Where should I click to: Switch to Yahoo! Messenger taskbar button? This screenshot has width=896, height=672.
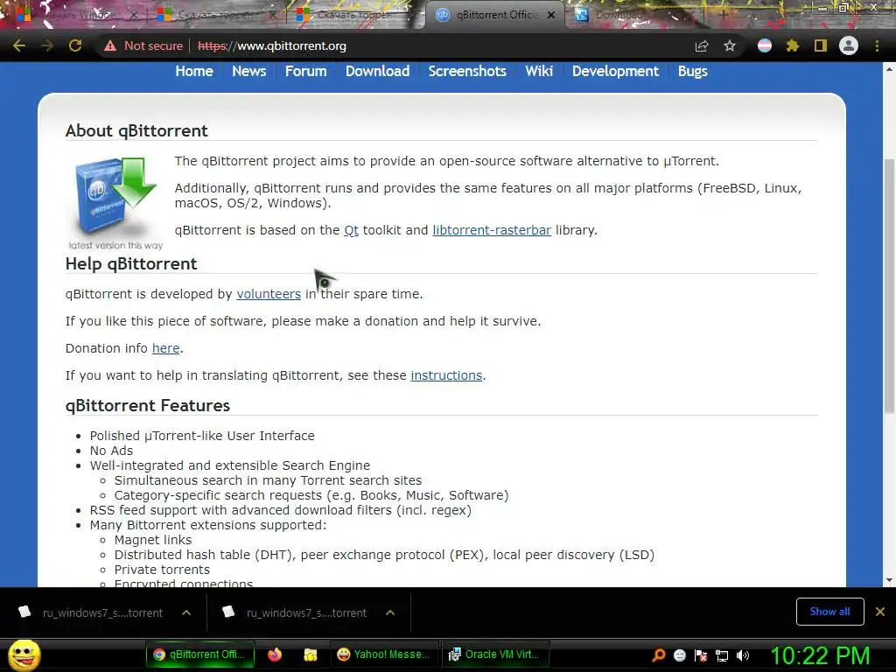coord(384,654)
